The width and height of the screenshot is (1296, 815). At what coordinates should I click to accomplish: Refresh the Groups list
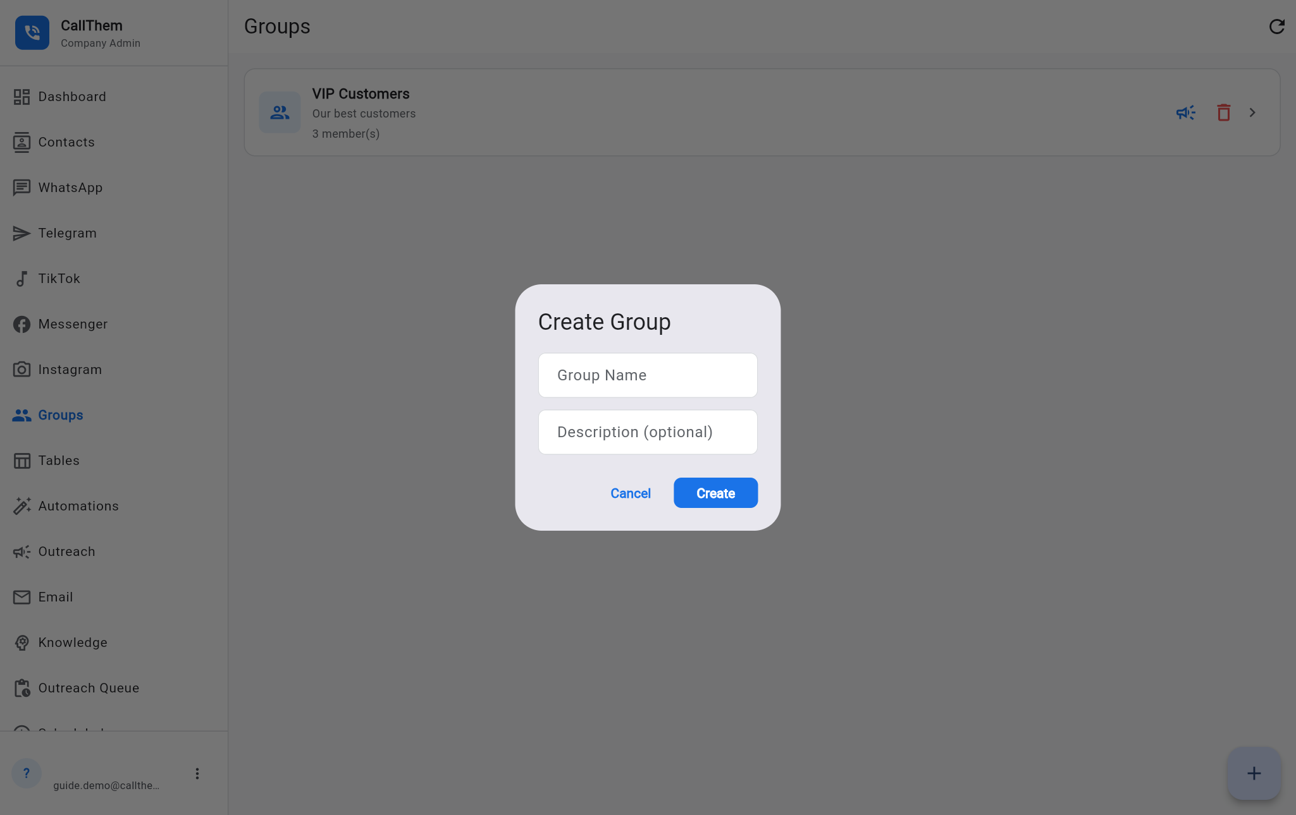pyautogui.click(x=1276, y=27)
